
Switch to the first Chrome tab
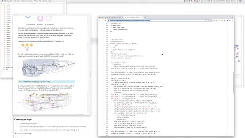point(114,18)
